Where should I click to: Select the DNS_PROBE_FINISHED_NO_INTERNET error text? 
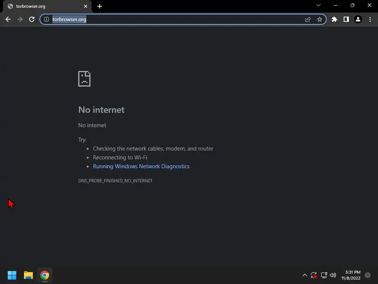(115, 180)
